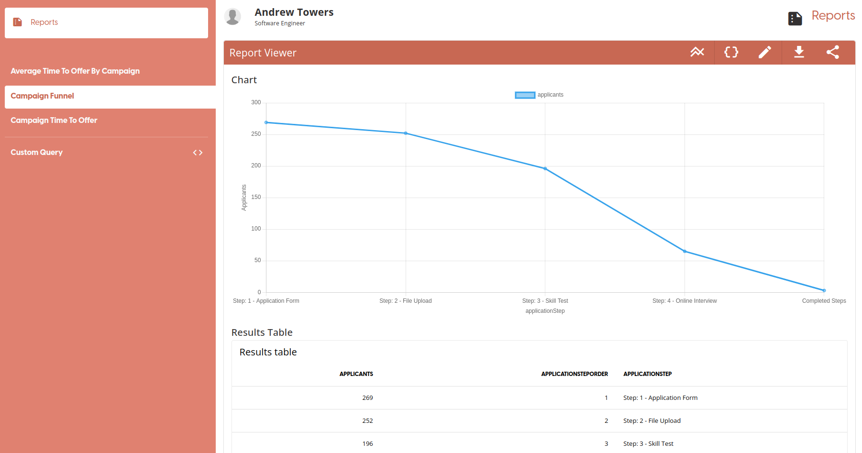Click the Reports label in the sidebar
862x453 pixels.
pyautogui.click(x=44, y=22)
